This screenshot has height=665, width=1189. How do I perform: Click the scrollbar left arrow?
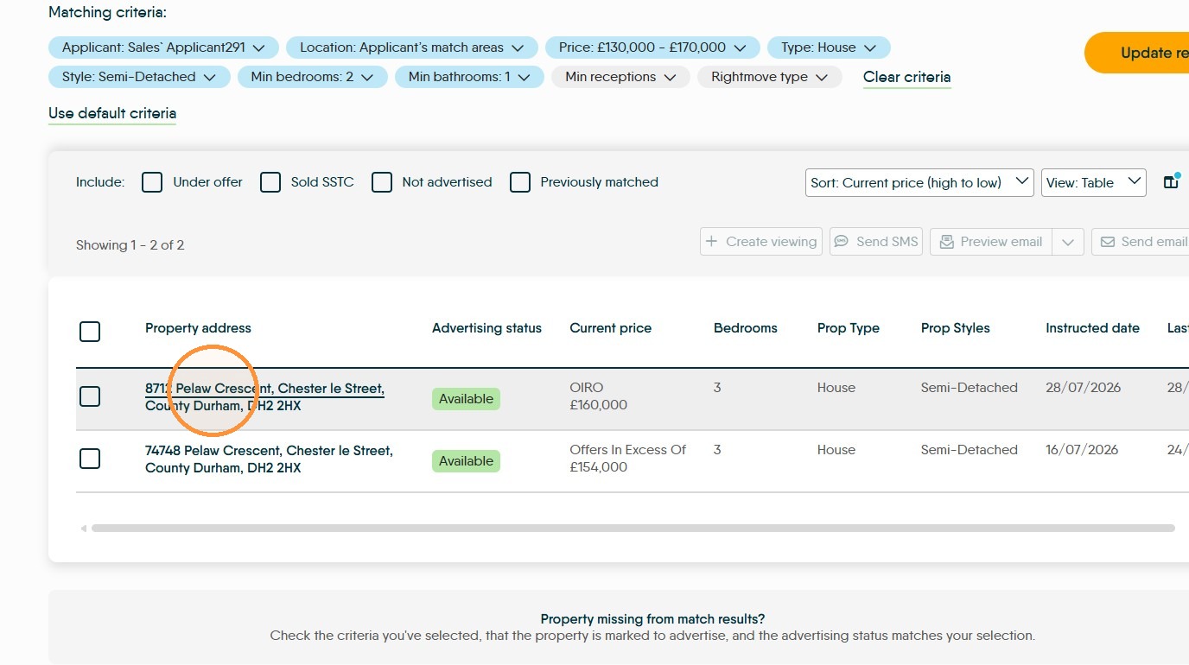click(84, 528)
